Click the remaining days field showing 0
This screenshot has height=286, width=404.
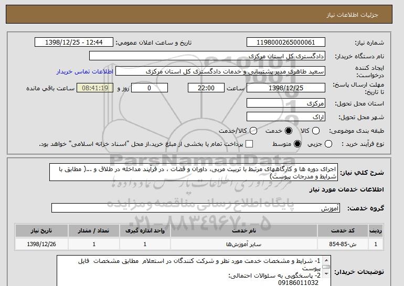click(x=150, y=88)
